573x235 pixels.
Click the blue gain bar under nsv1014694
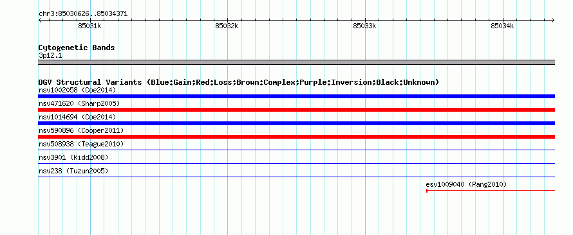(296, 123)
